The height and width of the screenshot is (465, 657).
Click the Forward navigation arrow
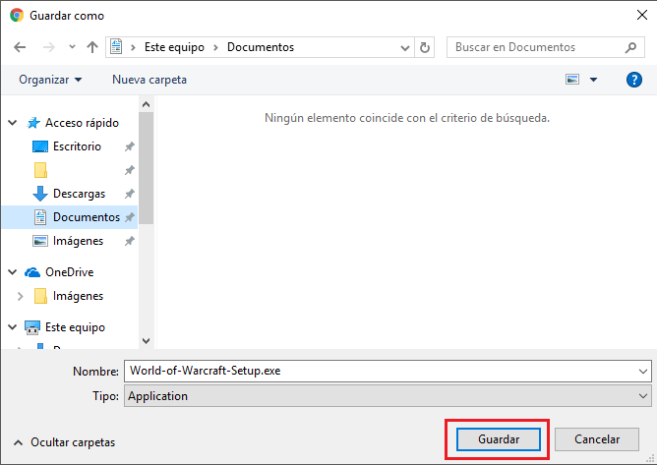(49, 47)
